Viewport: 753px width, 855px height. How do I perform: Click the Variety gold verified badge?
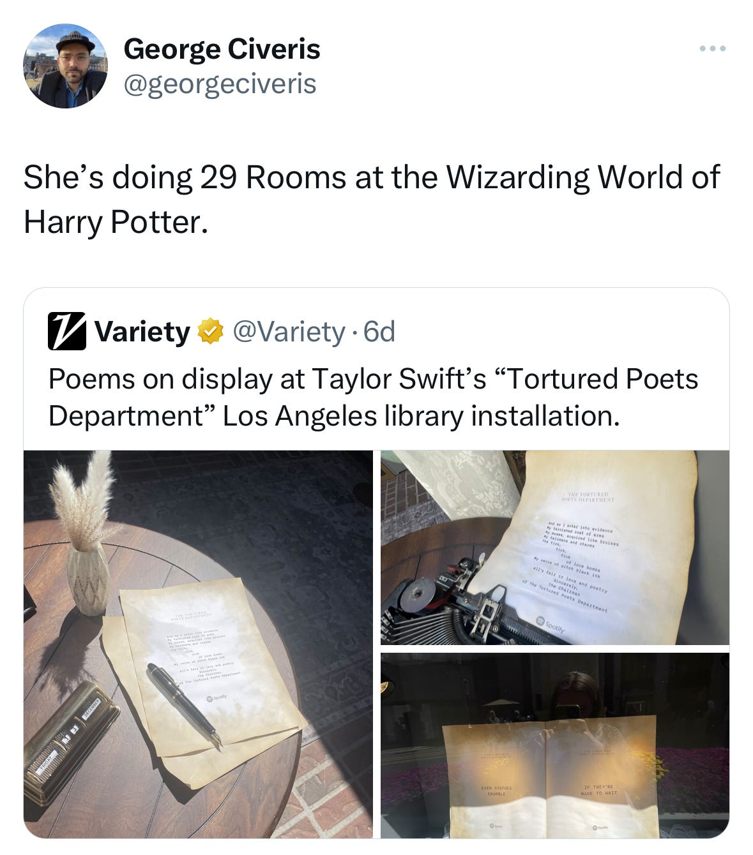[210, 332]
